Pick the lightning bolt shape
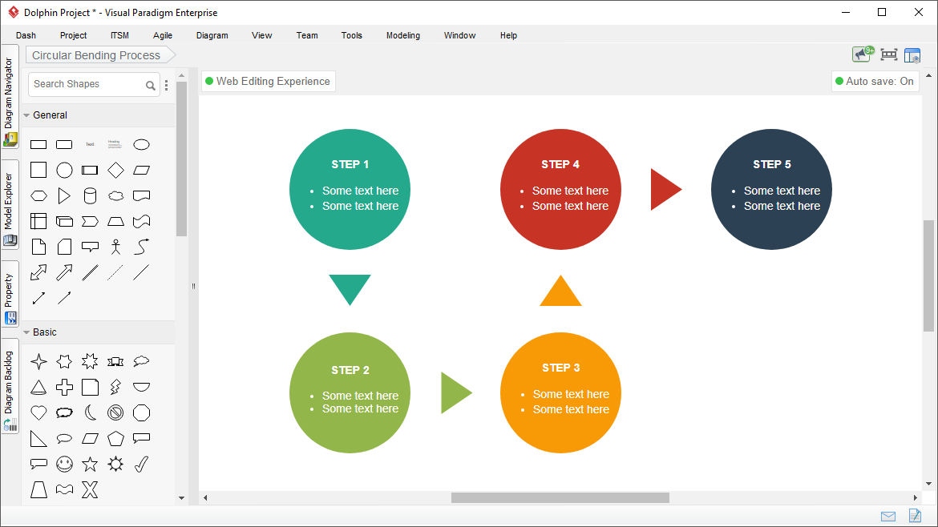The image size is (938, 527). pyautogui.click(x=115, y=387)
